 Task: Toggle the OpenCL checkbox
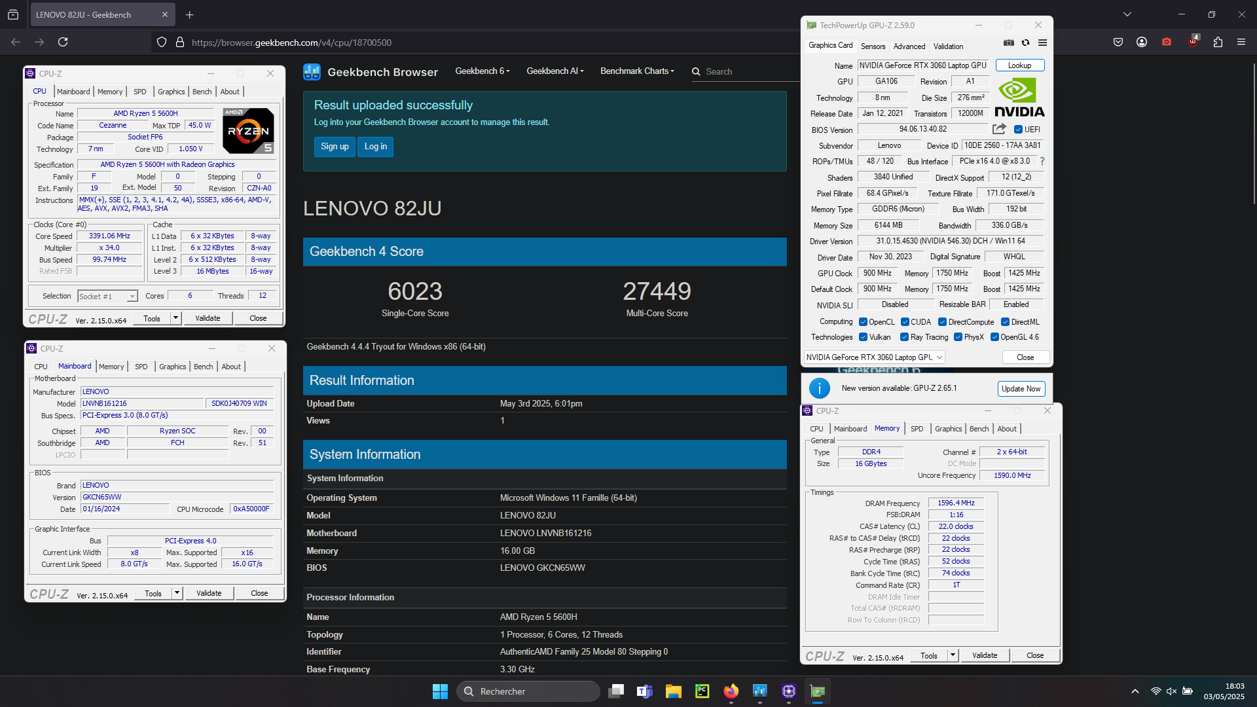pyautogui.click(x=864, y=322)
